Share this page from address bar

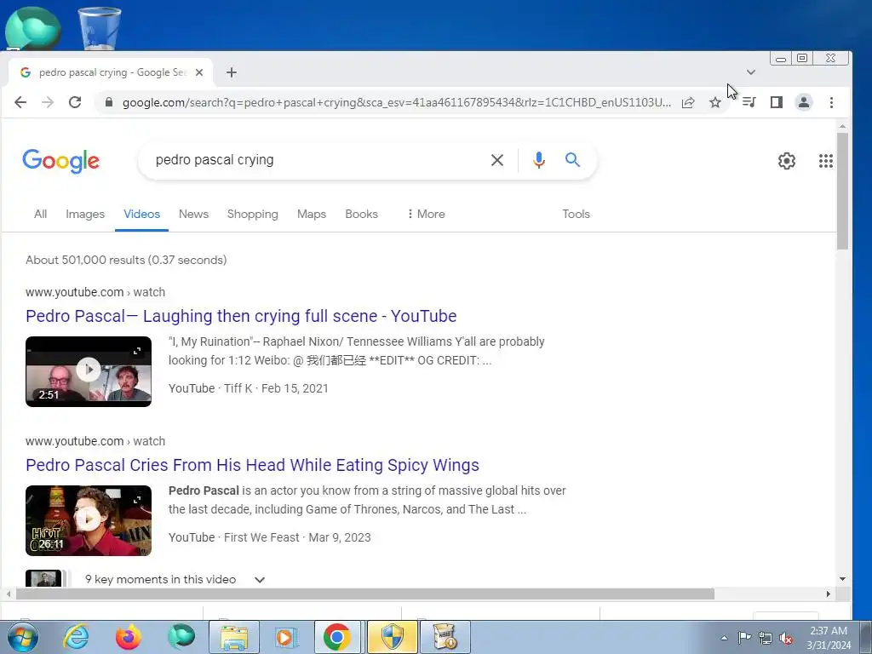[688, 102]
